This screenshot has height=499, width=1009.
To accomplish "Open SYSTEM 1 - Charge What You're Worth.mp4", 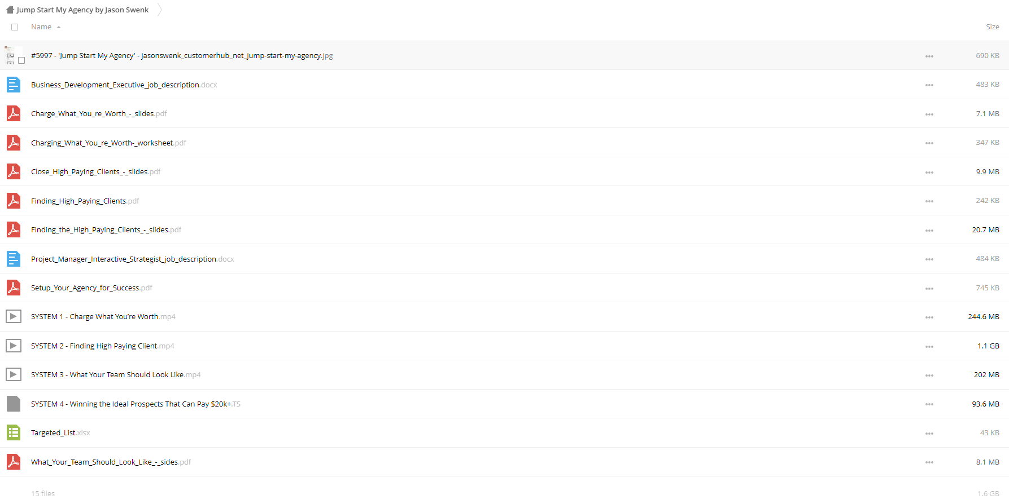I will pos(103,317).
